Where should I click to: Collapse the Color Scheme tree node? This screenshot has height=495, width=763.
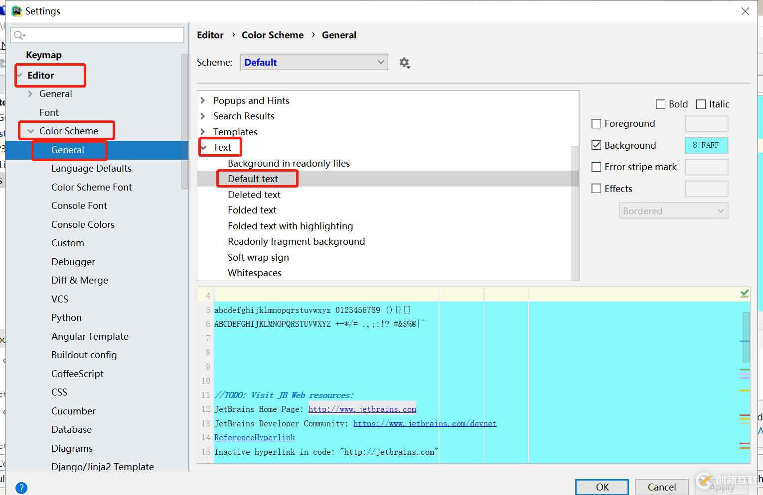(31, 131)
